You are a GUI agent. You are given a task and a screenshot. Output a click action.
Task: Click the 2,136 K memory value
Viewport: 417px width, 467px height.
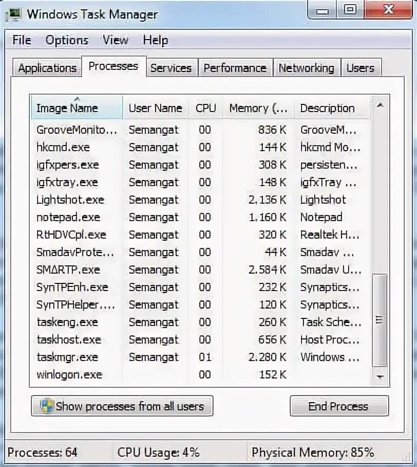point(268,200)
